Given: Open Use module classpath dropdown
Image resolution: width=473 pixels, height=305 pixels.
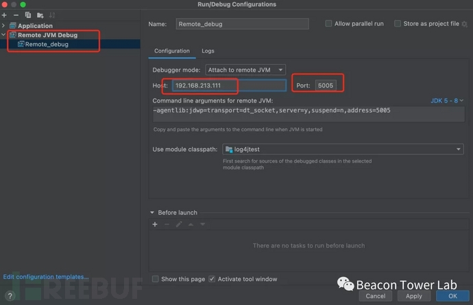Looking at the screenshot, I should click(x=343, y=149).
